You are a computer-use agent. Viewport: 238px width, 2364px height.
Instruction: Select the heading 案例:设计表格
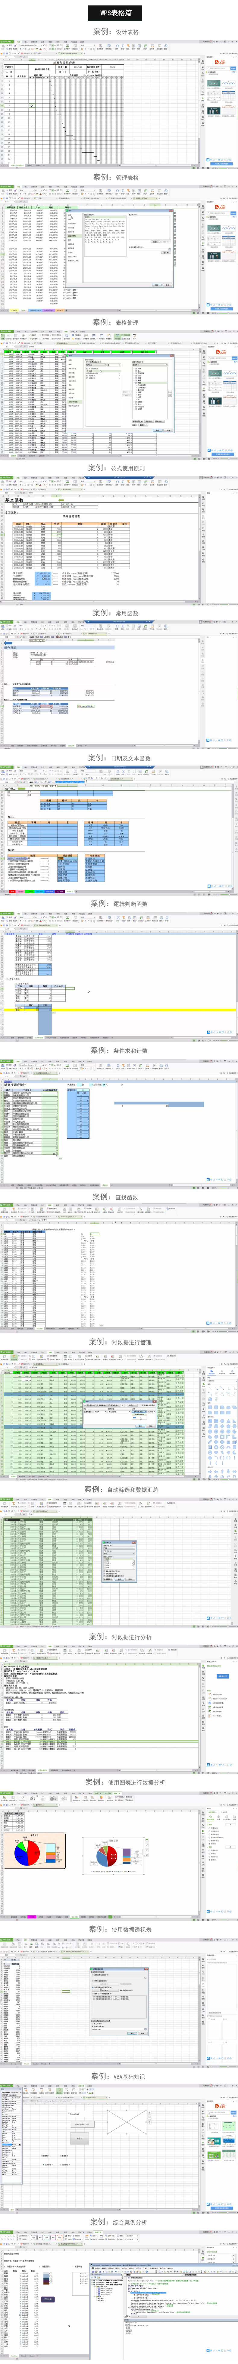coord(116,32)
